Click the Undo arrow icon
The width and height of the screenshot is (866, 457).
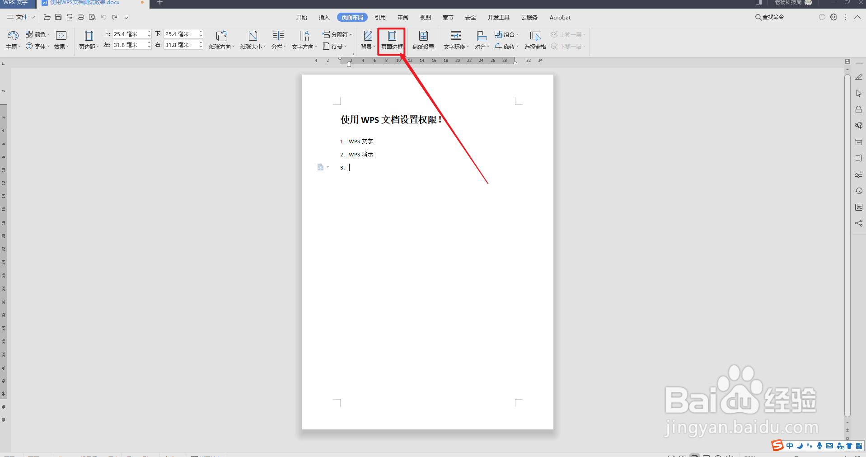coord(103,17)
